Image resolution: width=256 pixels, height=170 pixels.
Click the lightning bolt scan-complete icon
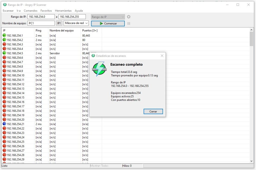pyautogui.click(x=99, y=69)
